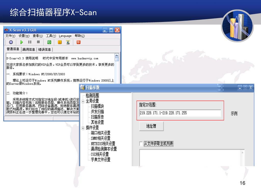
Task: Click the X-Scan v3.3 GUI title icon
Action: point(6,30)
